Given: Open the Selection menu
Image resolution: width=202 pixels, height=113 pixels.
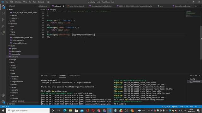Looking at the screenshot, I should click(18, 2).
